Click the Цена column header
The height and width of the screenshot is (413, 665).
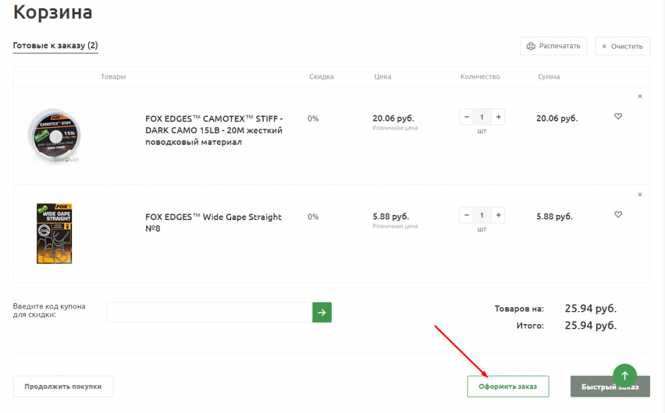383,77
